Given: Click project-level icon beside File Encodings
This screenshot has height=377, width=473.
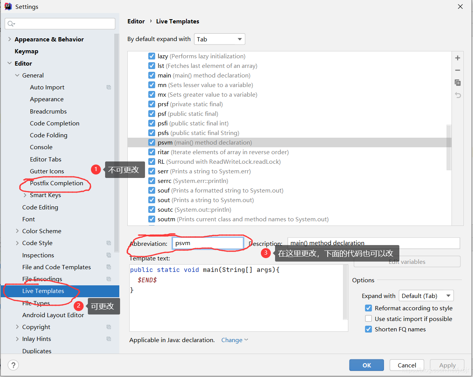Looking at the screenshot, I should click(109, 279).
